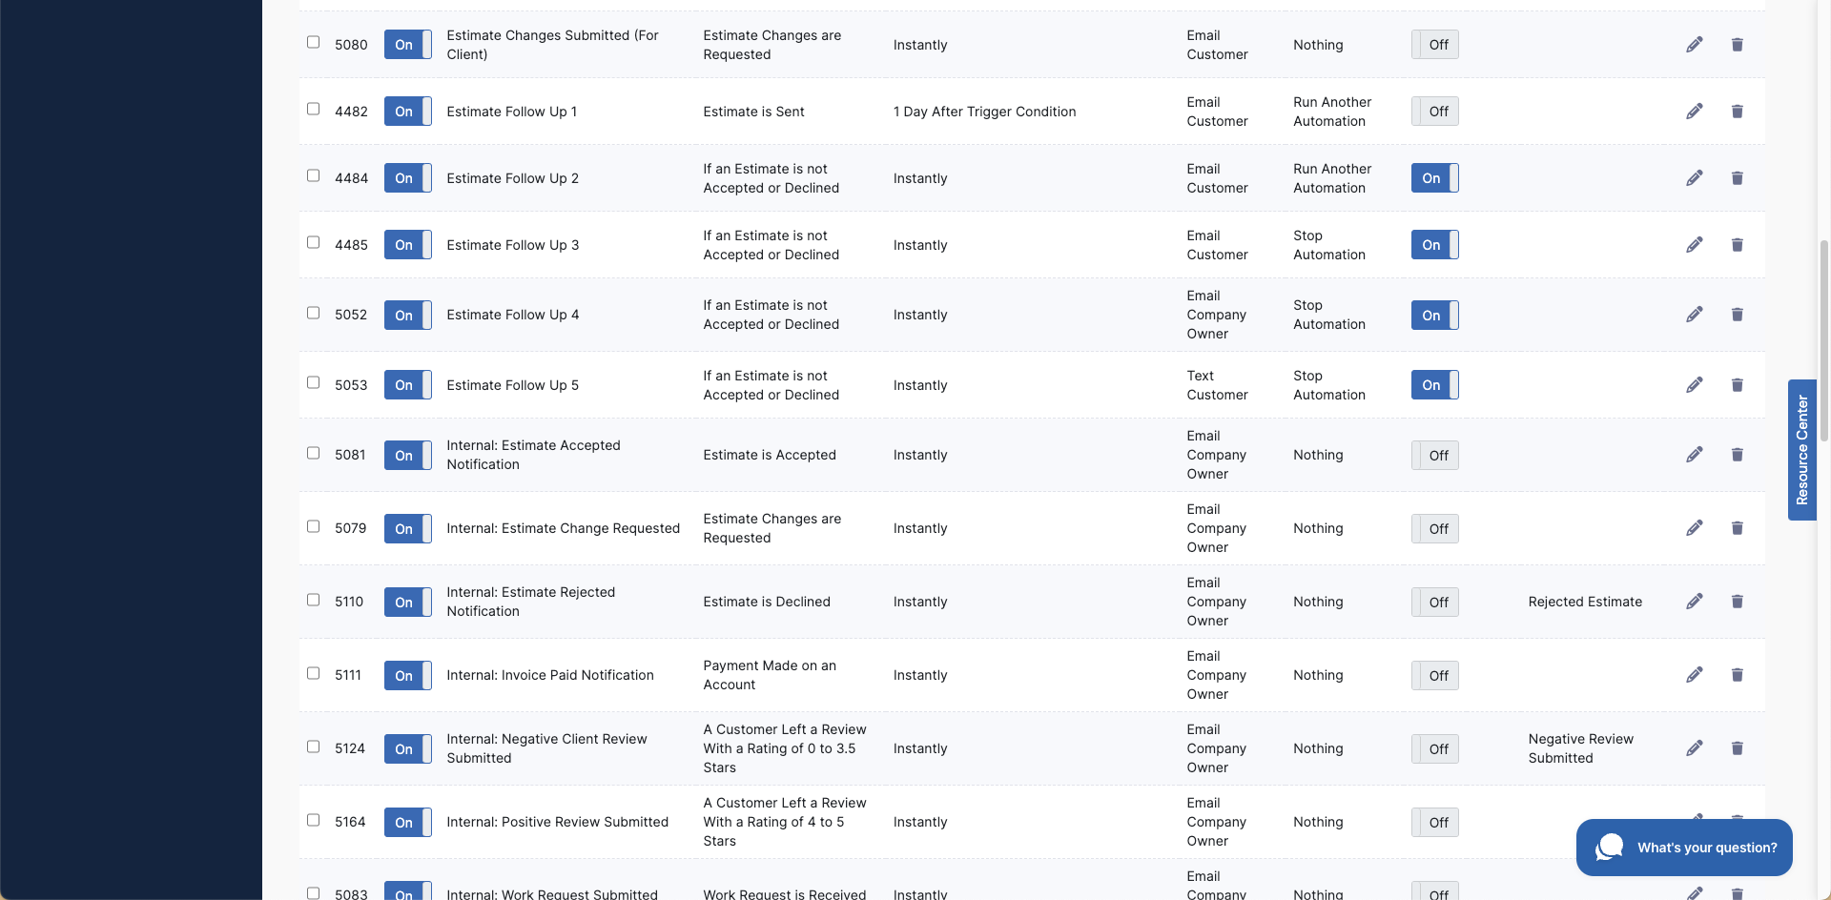Enable the Off toggle on Estimate Follow Up 1
Image resolution: width=1831 pixels, height=900 pixels.
[1435, 112]
